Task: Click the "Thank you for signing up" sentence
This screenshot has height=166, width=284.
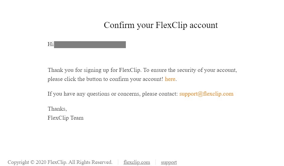Action: coord(94,70)
